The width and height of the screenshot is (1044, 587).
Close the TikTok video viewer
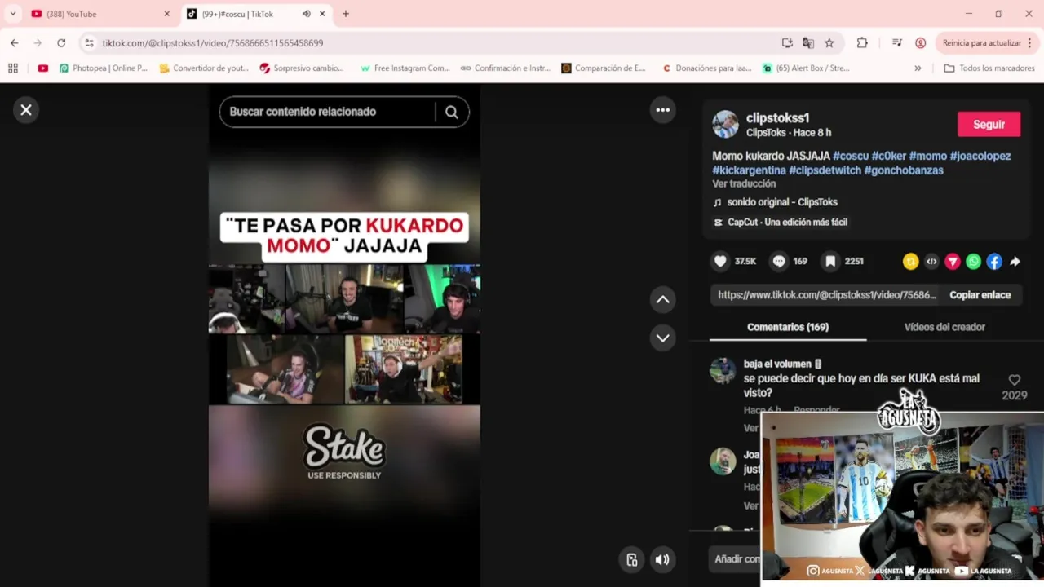pyautogui.click(x=26, y=110)
